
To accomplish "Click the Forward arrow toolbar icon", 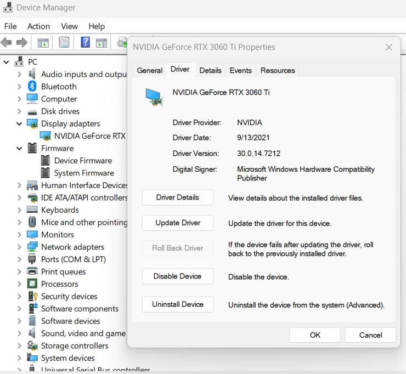I will (22, 42).
